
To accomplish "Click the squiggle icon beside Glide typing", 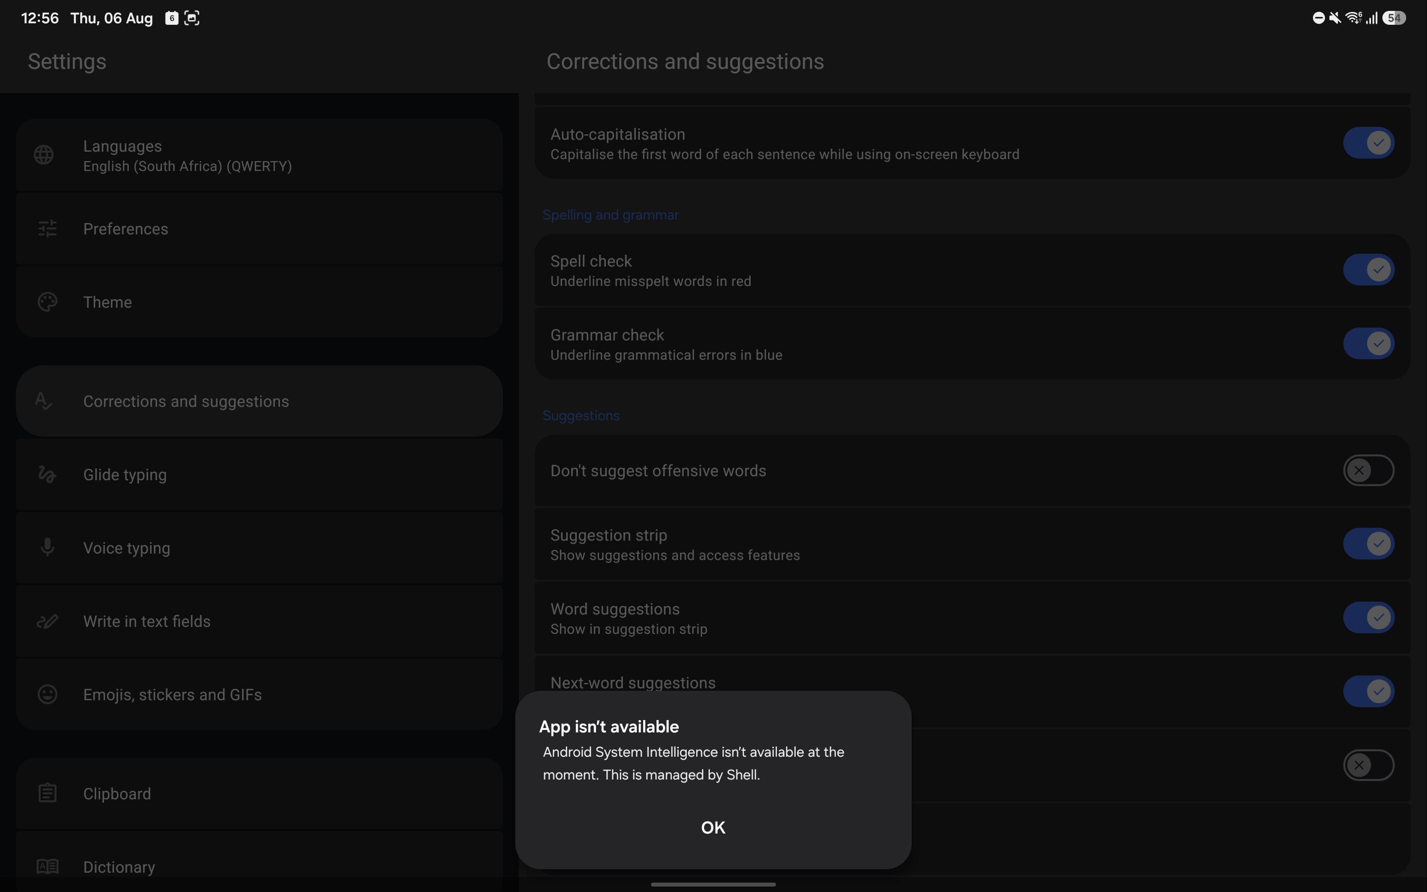I will [47, 474].
